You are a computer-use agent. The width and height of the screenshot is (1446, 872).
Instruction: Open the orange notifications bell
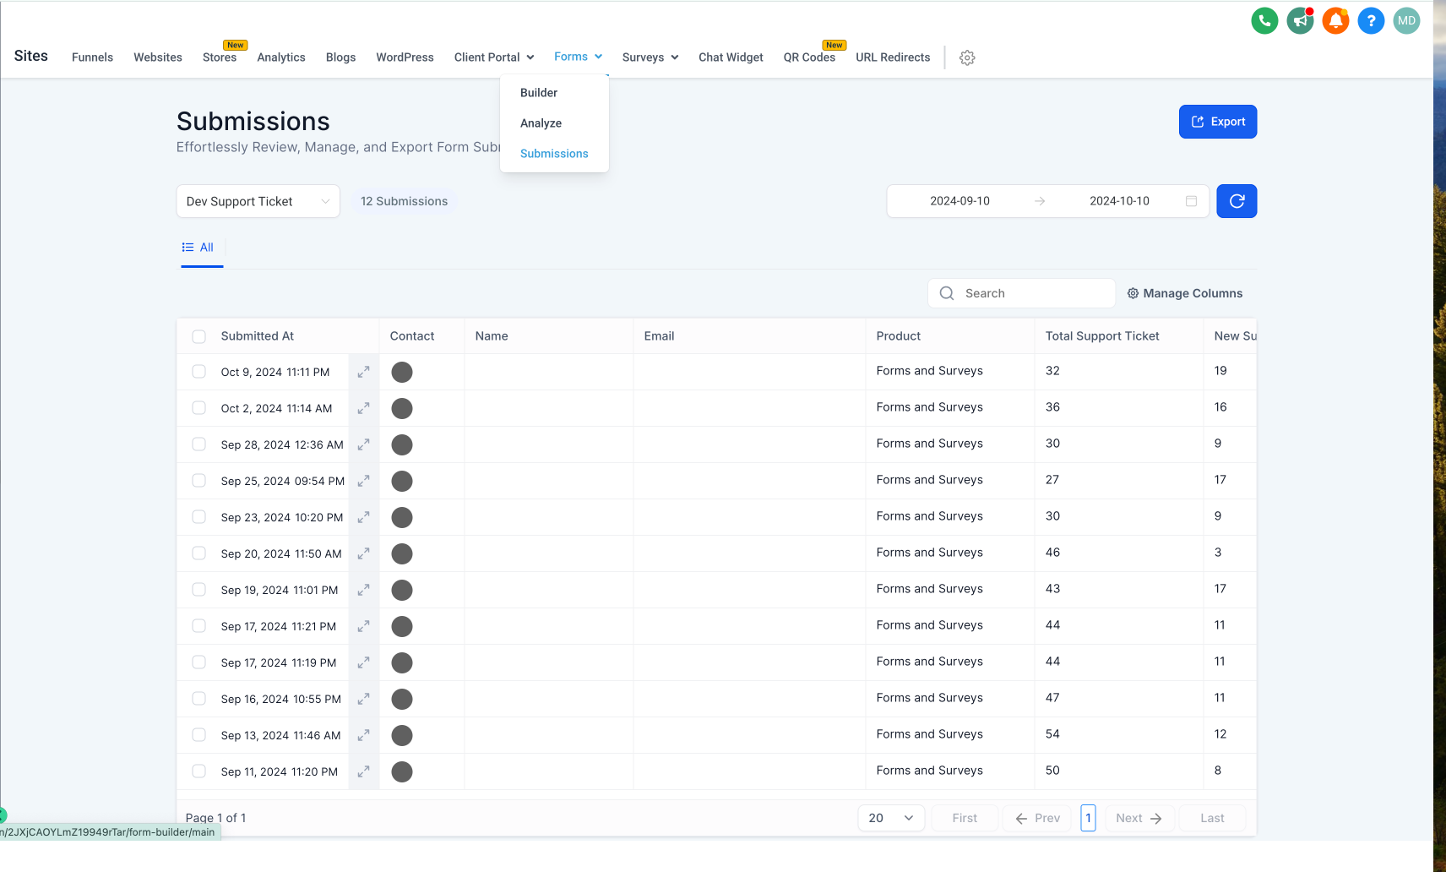coord(1335,20)
